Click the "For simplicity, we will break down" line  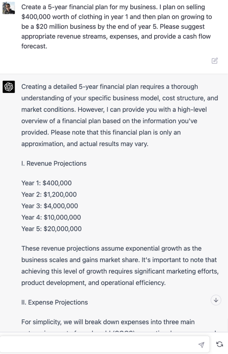tap(108, 322)
